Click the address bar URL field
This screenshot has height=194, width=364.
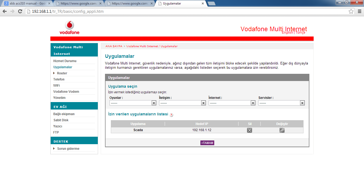click(x=187, y=11)
